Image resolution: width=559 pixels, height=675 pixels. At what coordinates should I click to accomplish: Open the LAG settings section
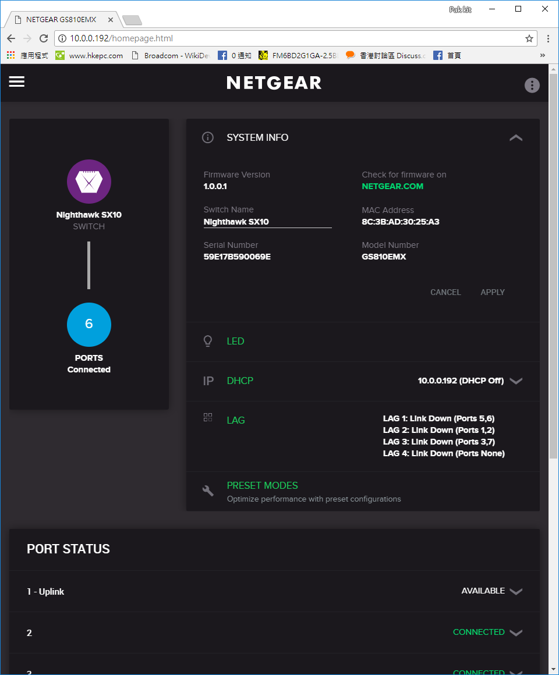click(236, 421)
